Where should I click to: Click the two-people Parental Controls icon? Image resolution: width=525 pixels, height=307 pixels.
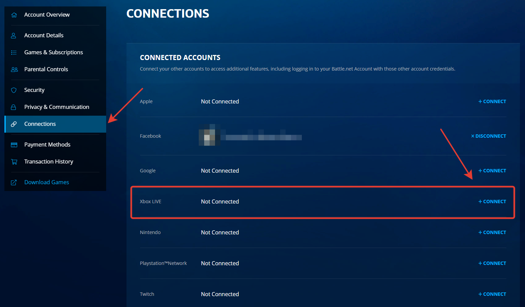14,70
